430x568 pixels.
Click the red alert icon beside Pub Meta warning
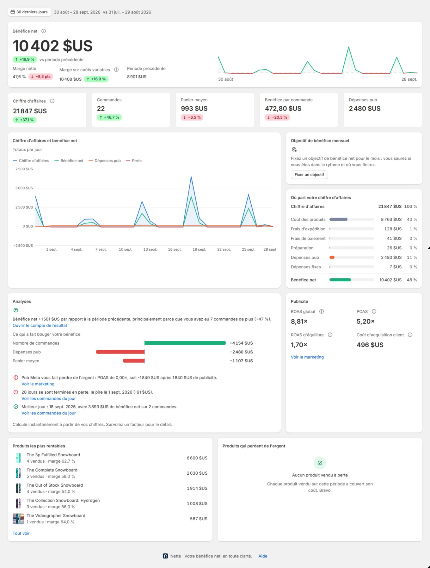click(16, 378)
